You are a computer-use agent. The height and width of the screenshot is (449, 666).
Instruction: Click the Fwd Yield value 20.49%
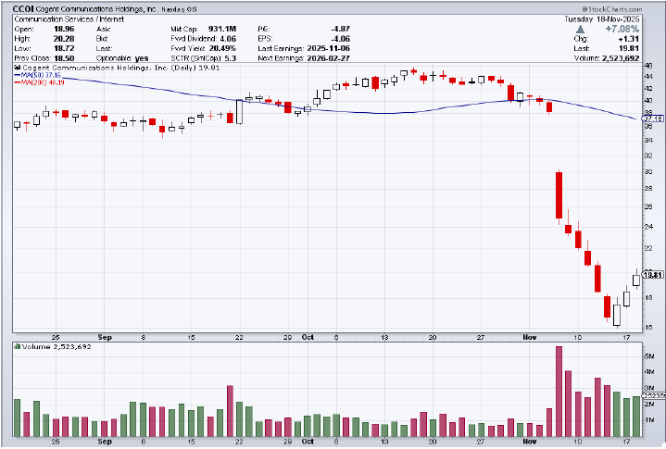pos(222,48)
